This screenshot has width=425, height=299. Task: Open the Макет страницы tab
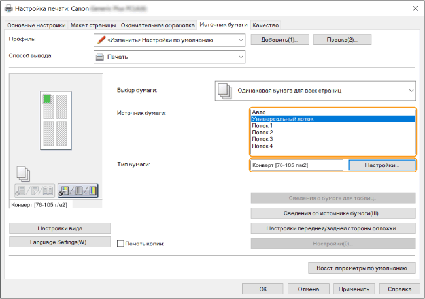pyautogui.click(x=93, y=25)
